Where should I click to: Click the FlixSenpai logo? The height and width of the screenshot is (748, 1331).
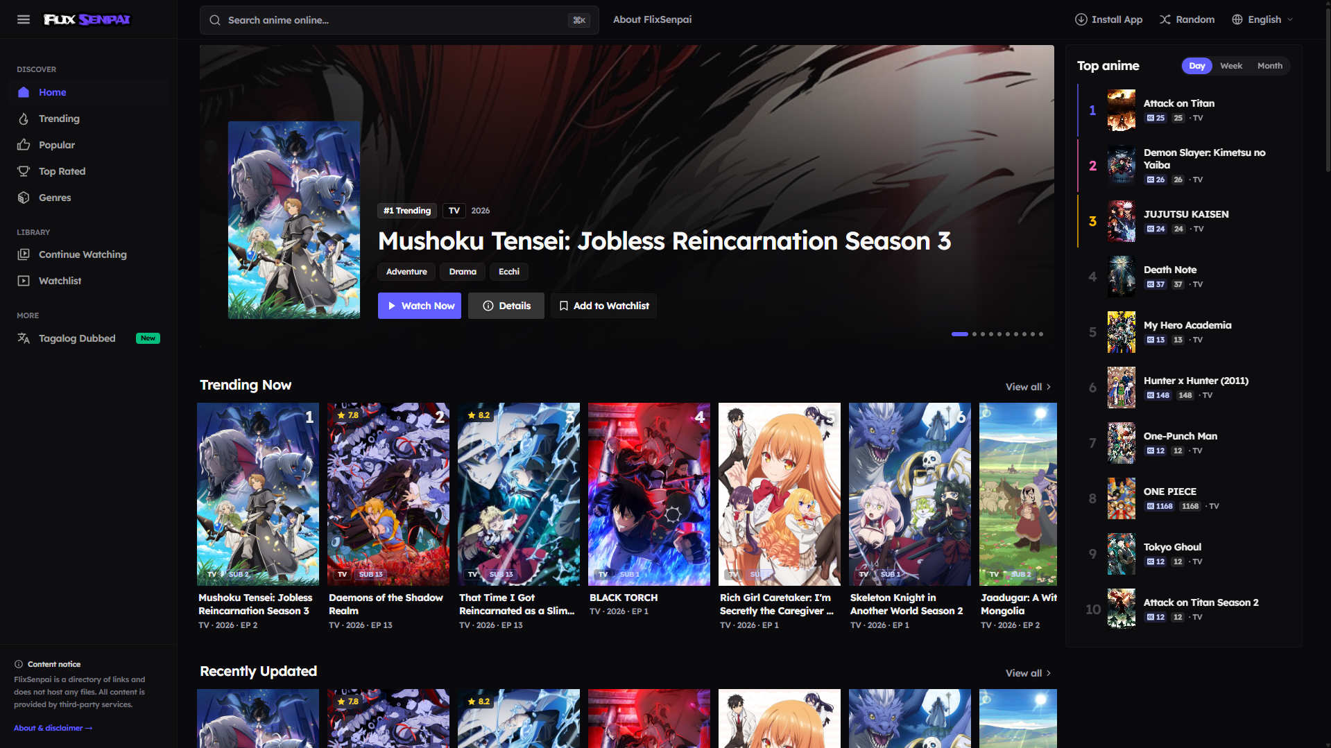[87, 19]
